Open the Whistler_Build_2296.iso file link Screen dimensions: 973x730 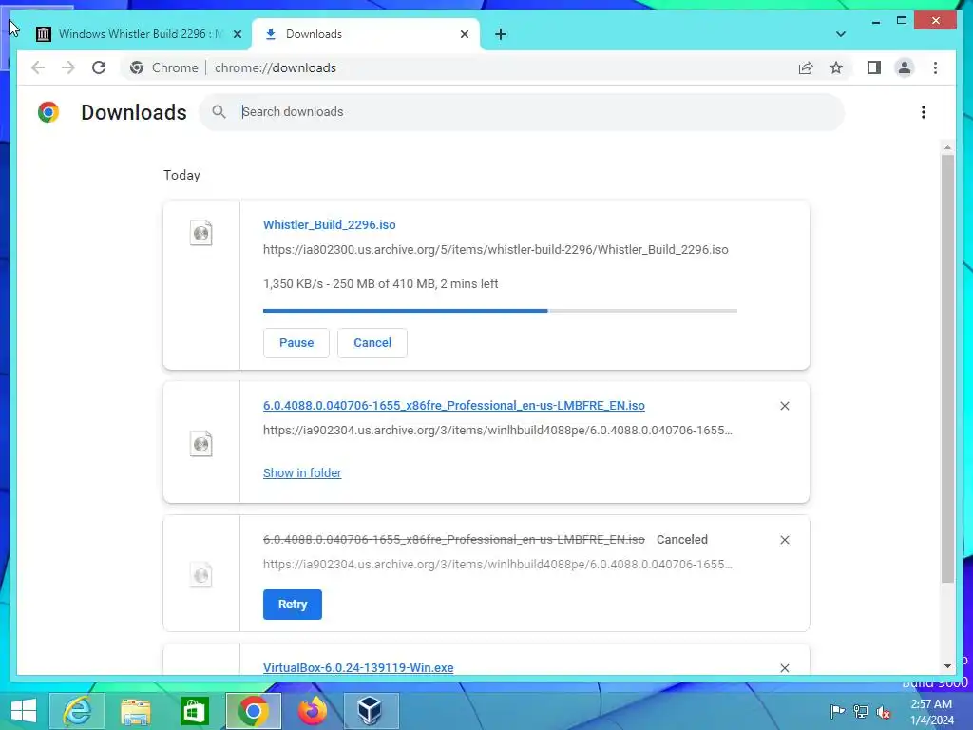coord(329,224)
